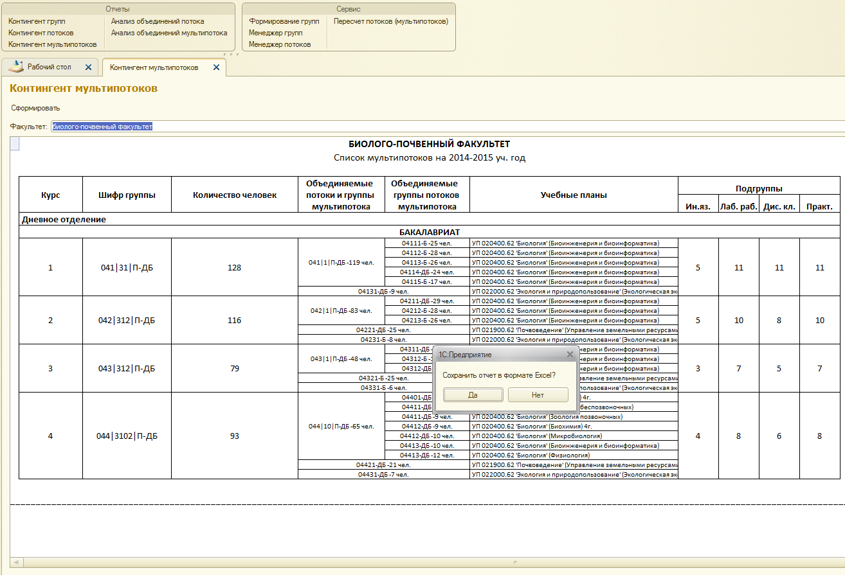
Task: Open Формирование групп service
Action: point(284,21)
